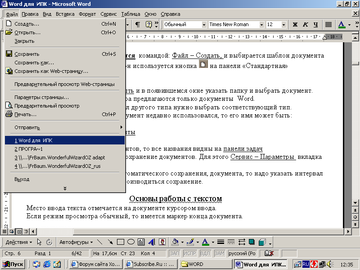
Task: Open the Word Help question mark icon
Action: pyautogui.click(x=149, y=24)
